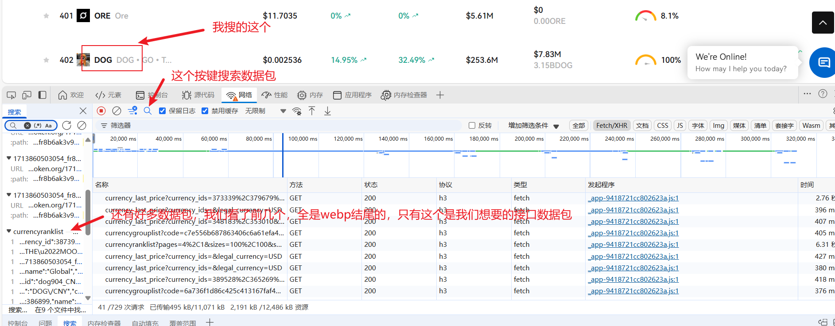Viewport: 835px width, 326px height.
Task: Switch to the 元素 elements tab
Action: (x=108, y=95)
